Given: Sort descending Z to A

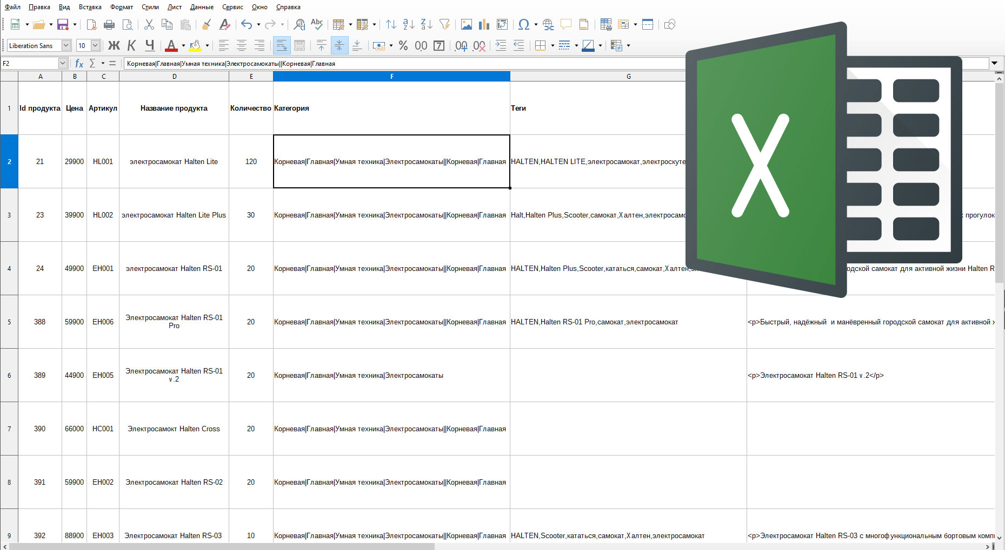Looking at the screenshot, I should point(427,24).
